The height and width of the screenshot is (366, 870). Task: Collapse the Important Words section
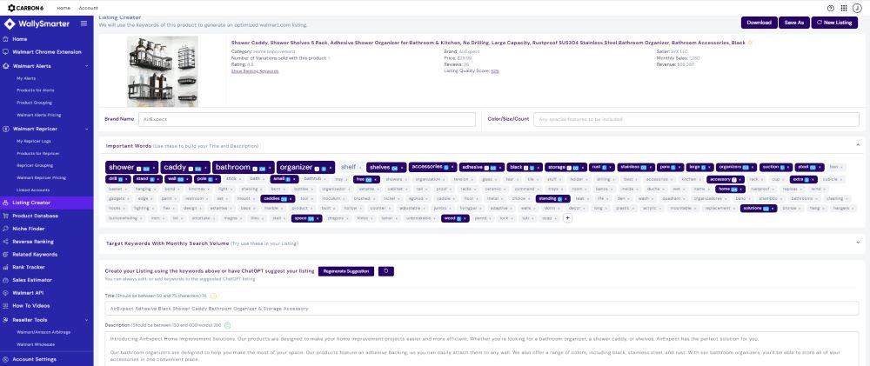pyautogui.click(x=858, y=145)
